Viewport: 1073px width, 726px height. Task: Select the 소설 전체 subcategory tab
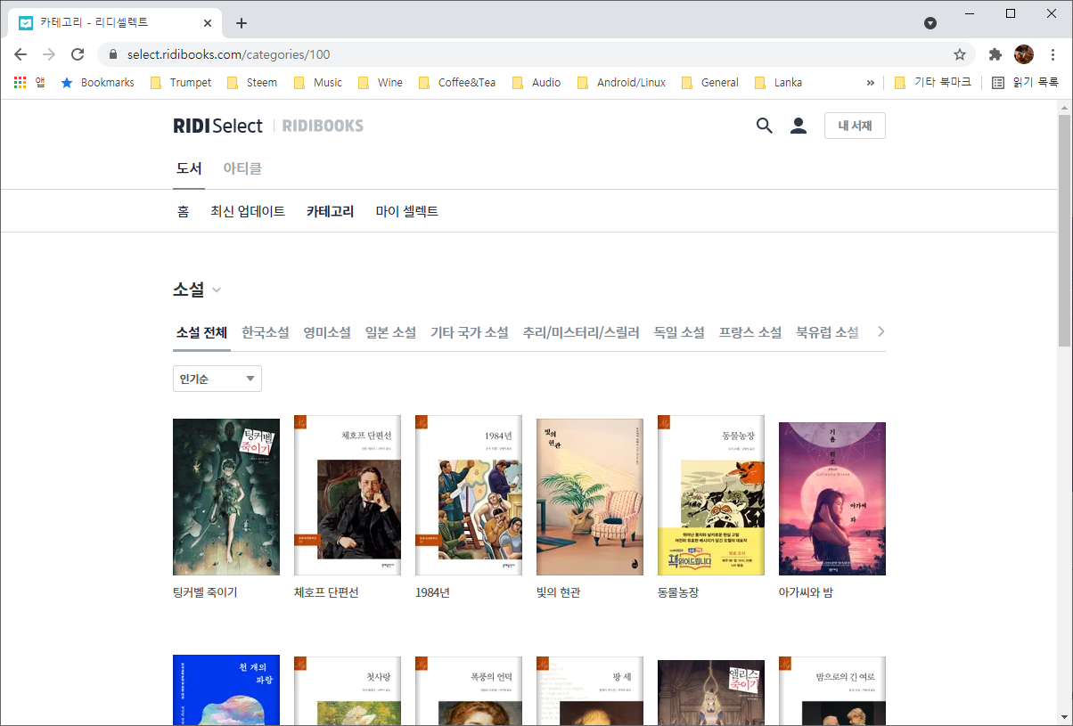(201, 332)
